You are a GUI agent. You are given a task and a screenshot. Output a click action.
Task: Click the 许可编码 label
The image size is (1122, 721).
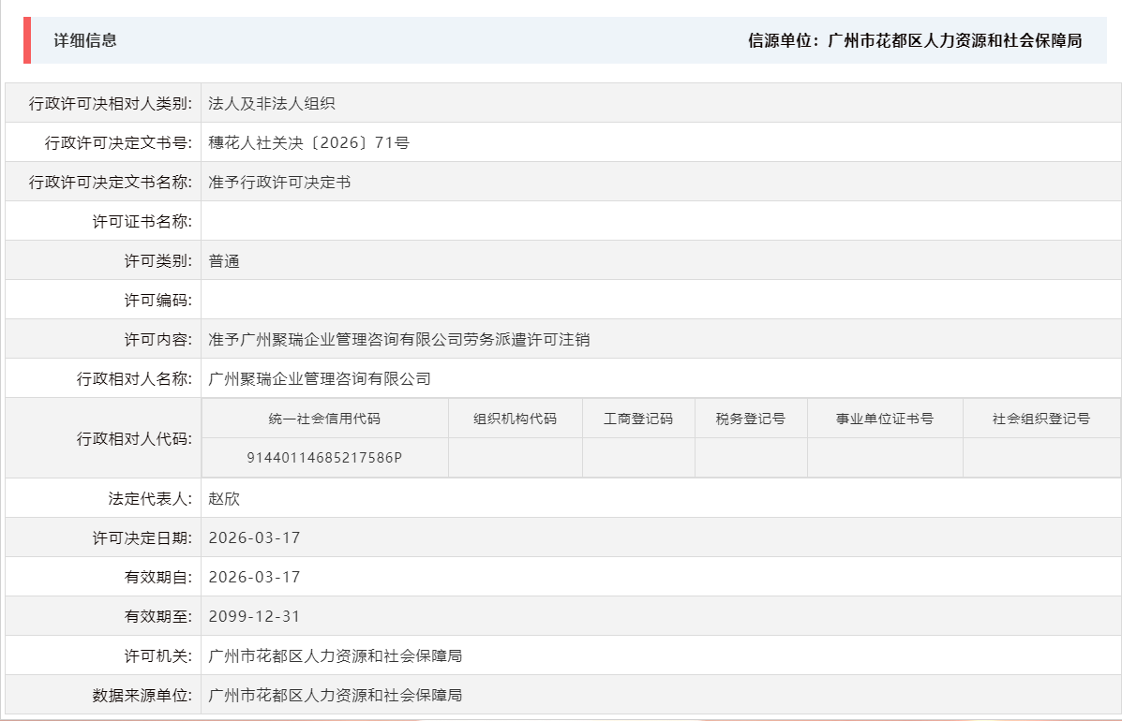(158, 301)
